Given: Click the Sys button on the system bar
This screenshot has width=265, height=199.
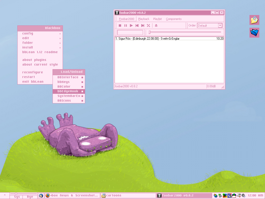Looking at the screenshot, I should tap(17, 197).
